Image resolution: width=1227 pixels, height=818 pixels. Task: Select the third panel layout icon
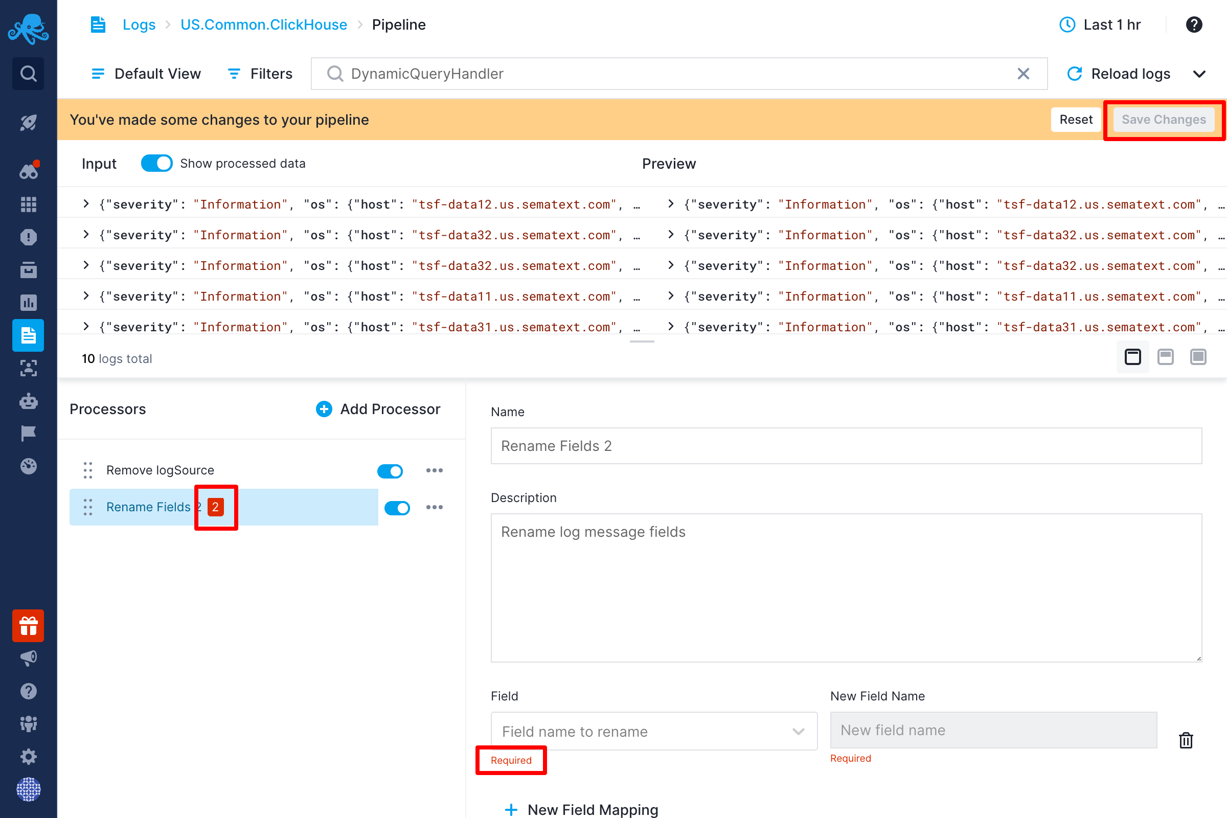[x=1198, y=357]
